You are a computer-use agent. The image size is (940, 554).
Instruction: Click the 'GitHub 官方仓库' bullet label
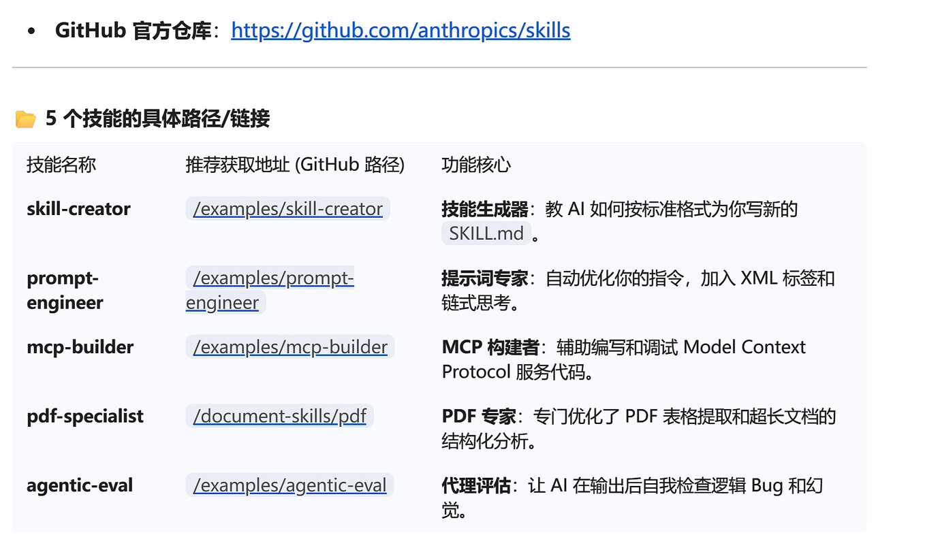click(x=133, y=31)
